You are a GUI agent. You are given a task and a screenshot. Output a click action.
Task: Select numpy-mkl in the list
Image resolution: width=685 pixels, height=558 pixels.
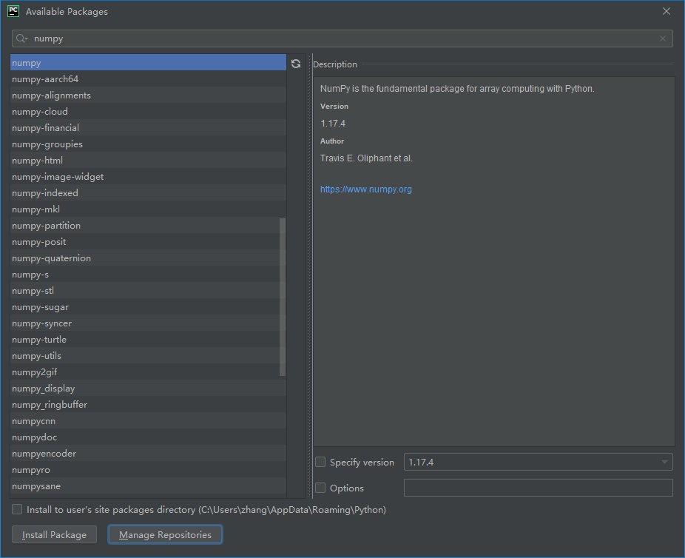pos(148,209)
